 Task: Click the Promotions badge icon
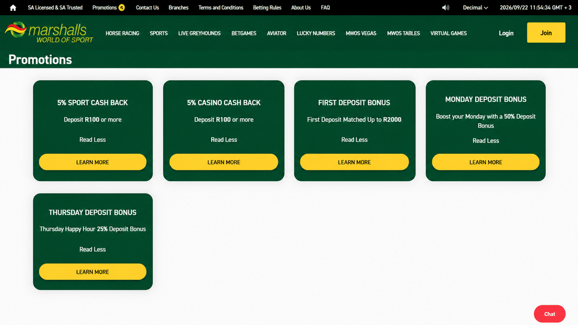coord(122,8)
